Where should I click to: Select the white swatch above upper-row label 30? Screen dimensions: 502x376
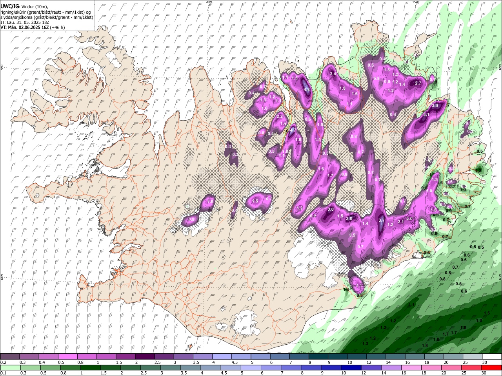click(x=492, y=357)
